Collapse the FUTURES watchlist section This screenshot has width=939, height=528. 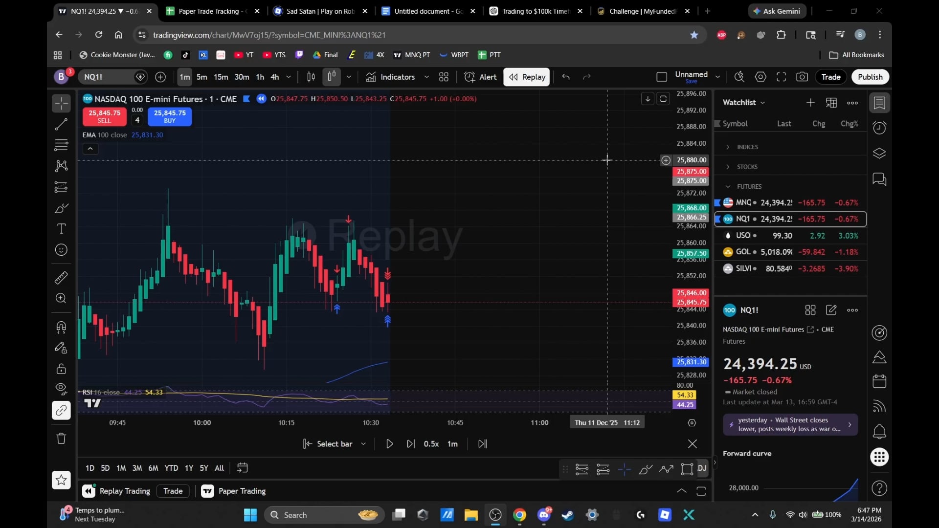727,186
